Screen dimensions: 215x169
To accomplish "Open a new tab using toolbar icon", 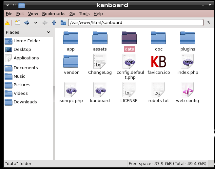I will (18, 23).
